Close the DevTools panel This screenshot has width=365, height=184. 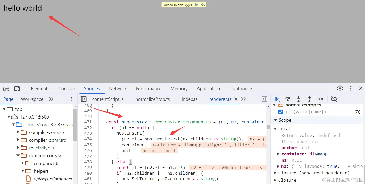click(x=361, y=88)
